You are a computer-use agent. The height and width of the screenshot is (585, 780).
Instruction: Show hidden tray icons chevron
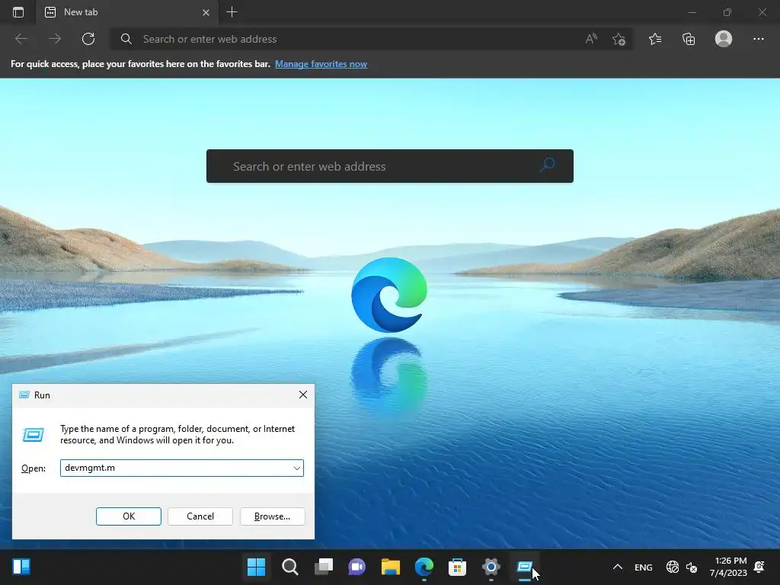[617, 567]
